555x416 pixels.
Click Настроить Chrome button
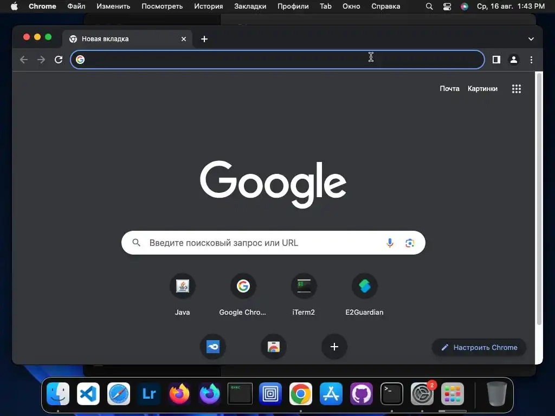479,347
